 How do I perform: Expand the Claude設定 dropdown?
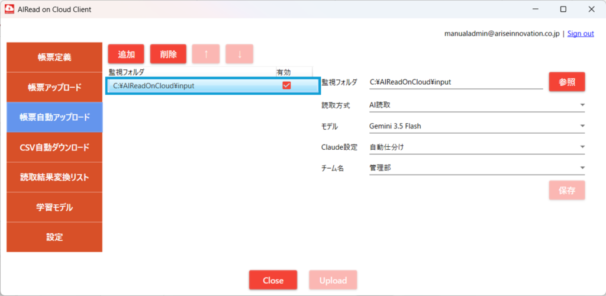coord(477,147)
